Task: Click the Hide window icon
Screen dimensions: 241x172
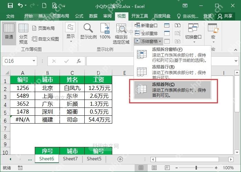Action: click(x=167, y=33)
